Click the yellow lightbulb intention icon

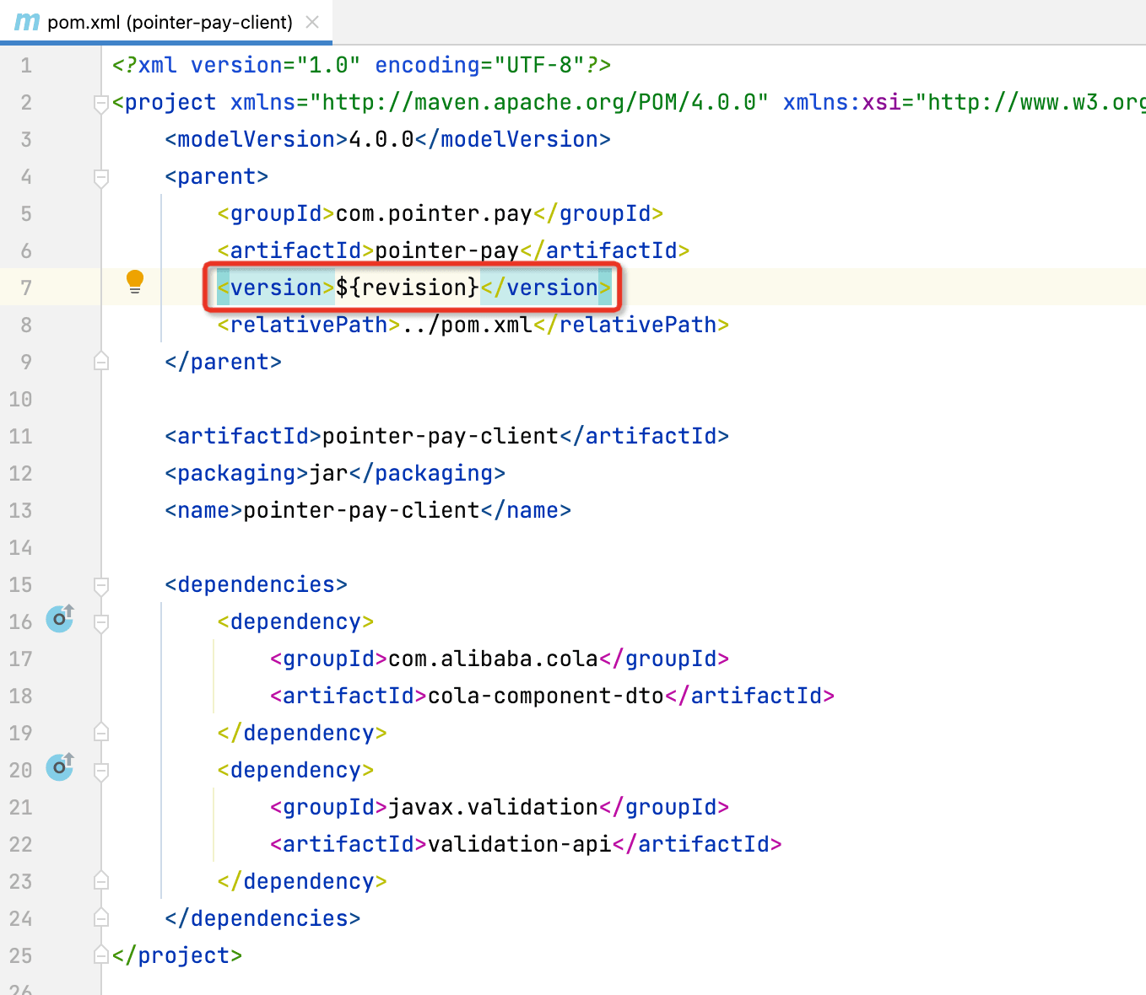(135, 282)
